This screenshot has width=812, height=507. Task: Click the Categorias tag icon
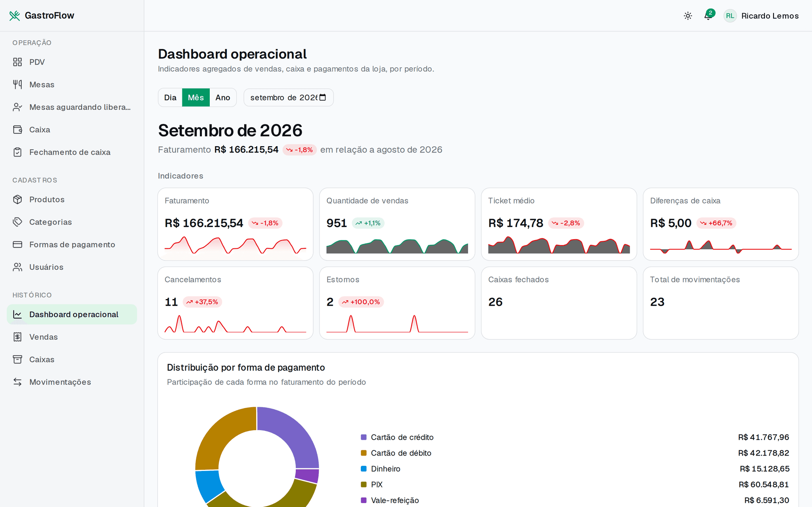(17, 222)
